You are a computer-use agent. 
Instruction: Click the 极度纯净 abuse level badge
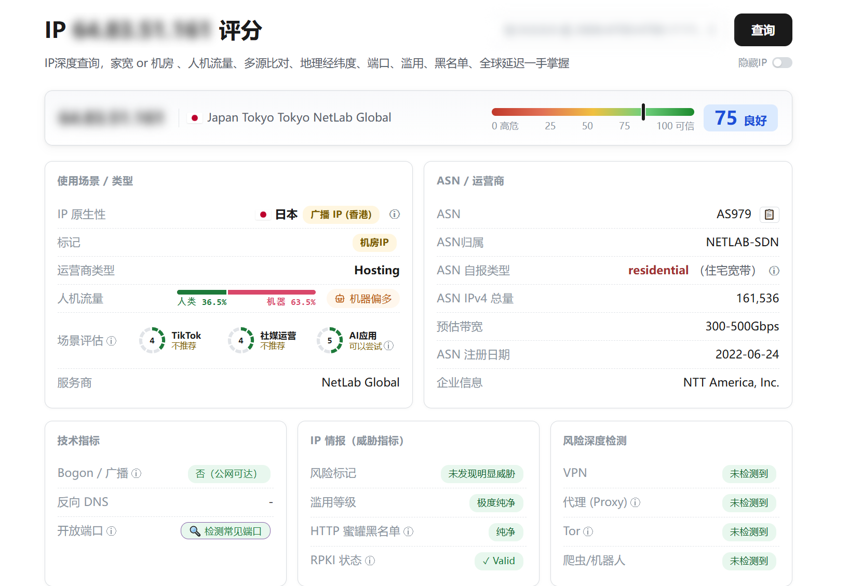click(496, 503)
